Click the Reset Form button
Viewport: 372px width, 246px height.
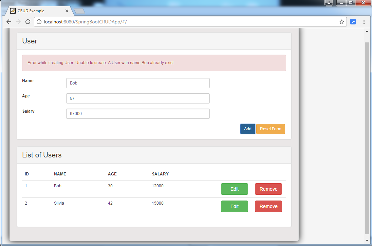(x=271, y=129)
